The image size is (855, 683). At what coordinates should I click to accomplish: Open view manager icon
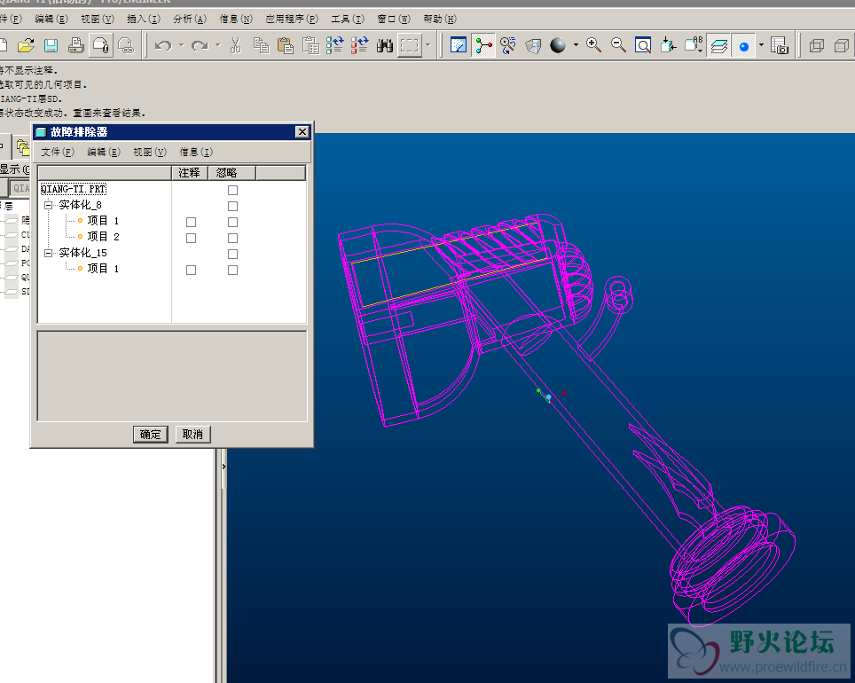pos(780,45)
